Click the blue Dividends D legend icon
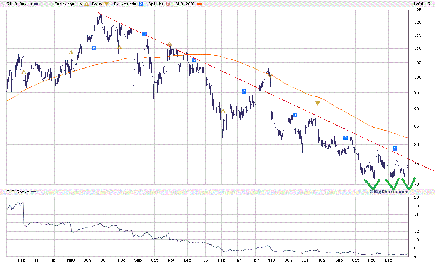Viewport: 435px width, 264px height. [x=141, y=4]
